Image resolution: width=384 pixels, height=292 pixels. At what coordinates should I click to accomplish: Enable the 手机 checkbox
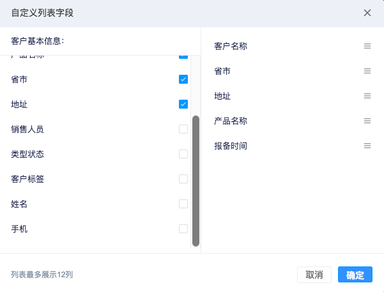coord(183,229)
